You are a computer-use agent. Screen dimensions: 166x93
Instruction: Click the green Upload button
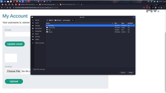[14, 81]
